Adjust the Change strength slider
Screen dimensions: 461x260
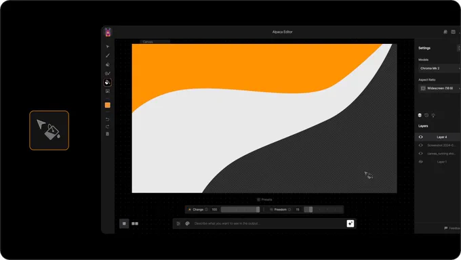(240, 209)
